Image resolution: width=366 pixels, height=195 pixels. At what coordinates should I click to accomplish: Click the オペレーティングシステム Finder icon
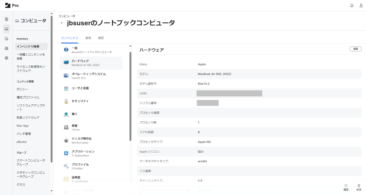tap(66, 75)
